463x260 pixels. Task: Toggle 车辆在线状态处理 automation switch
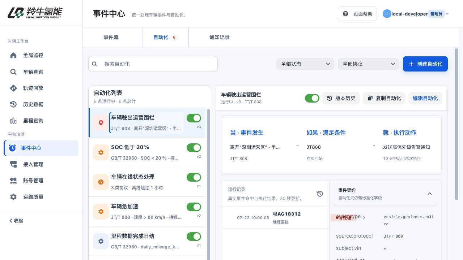pos(194,177)
